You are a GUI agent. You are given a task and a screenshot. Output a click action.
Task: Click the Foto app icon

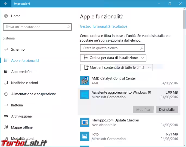(85, 136)
